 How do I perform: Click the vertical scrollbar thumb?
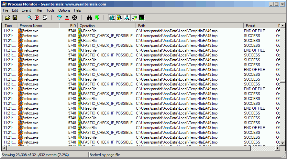coord(283,82)
